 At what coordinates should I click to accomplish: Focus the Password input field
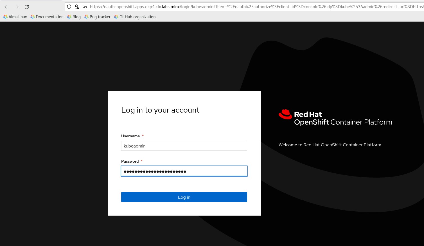(184, 171)
